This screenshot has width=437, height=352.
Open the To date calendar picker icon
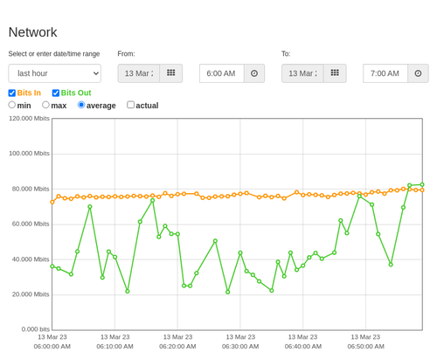click(335, 73)
